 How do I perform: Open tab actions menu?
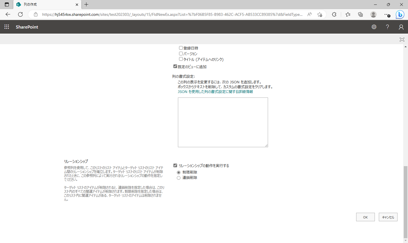tap(7, 5)
